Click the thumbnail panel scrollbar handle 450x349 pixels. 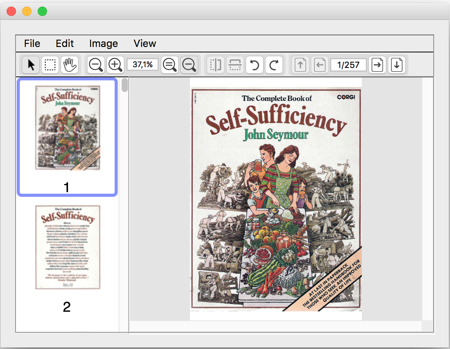(x=125, y=85)
